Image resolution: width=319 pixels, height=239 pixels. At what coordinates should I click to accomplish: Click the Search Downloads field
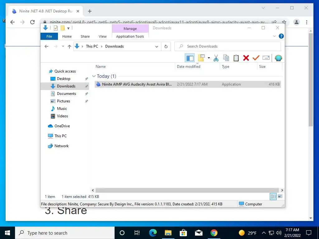[x=228, y=46]
